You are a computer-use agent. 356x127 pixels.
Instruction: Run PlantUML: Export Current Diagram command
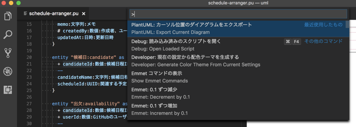tap(238, 28)
